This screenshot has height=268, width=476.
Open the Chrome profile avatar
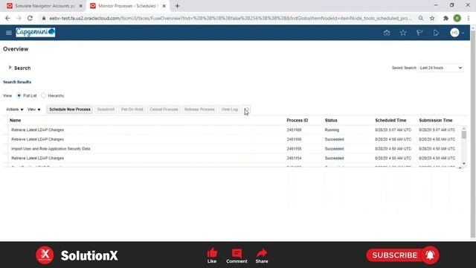point(457,18)
